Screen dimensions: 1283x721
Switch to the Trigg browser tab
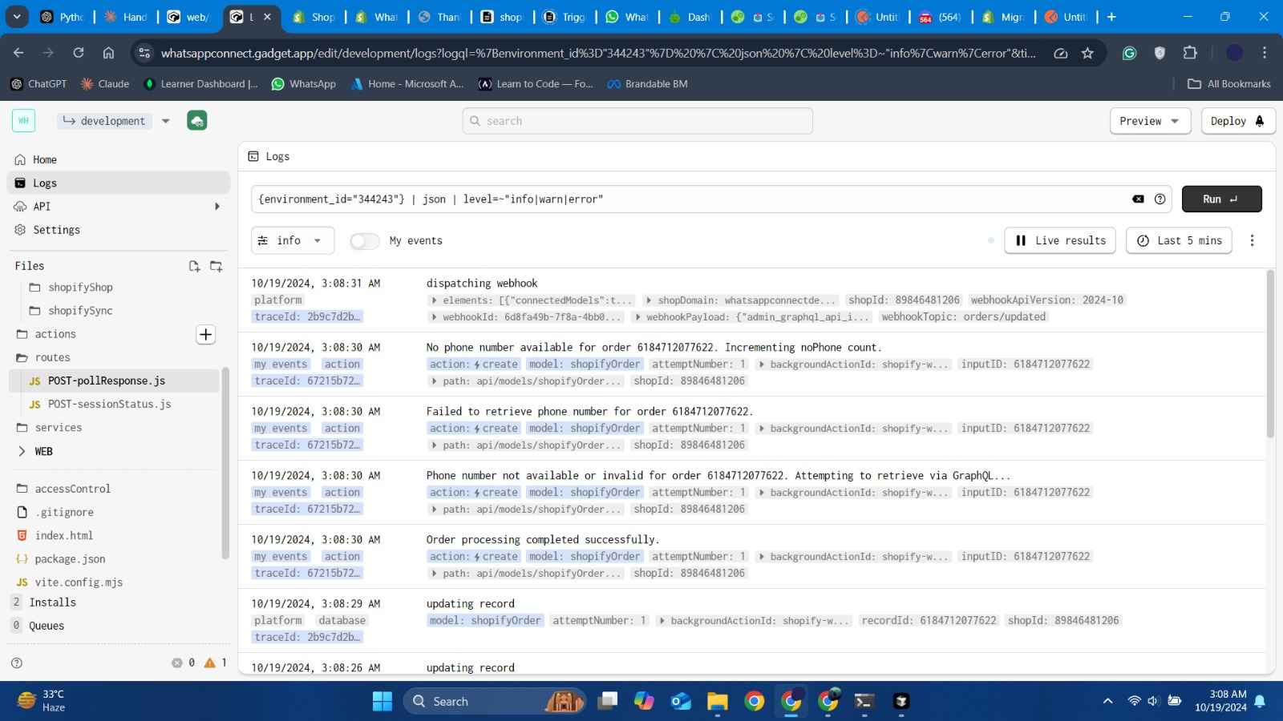click(x=564, y=17)
